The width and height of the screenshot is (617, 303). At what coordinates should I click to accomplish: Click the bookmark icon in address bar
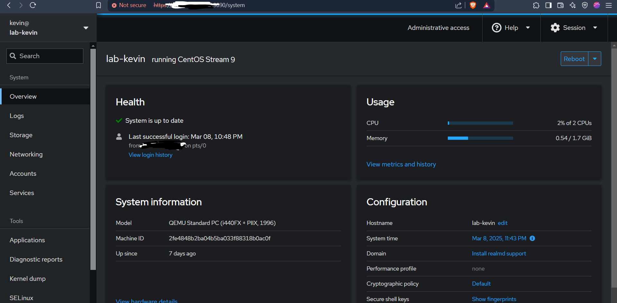[98, 5]
